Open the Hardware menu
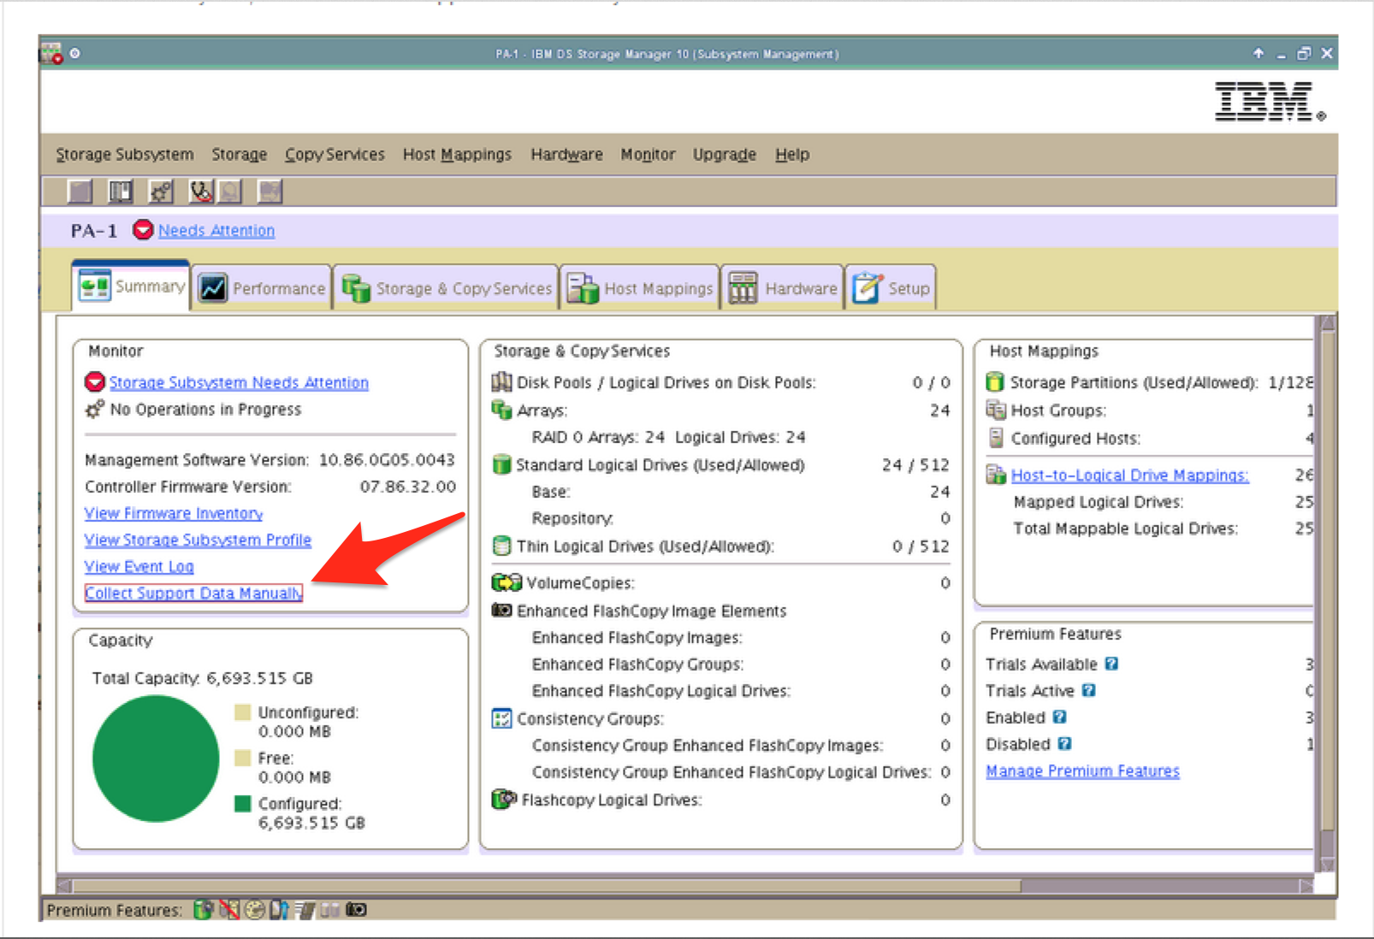 (x=566, y=155)
